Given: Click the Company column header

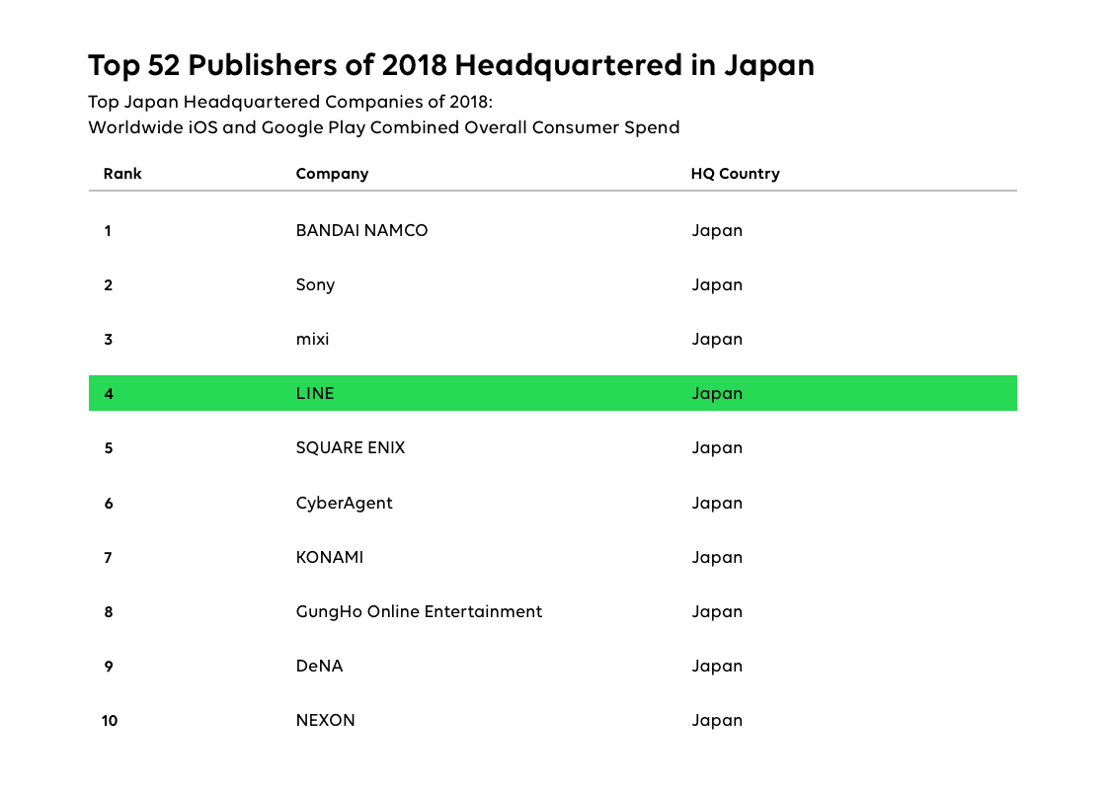Looking at the screenshot, I should 332,174.
